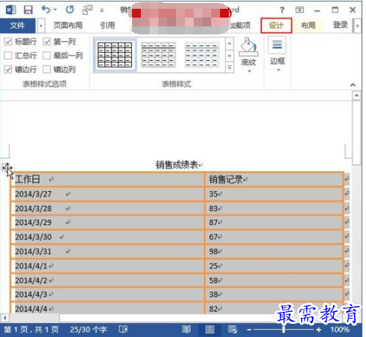Image resolution: width=366 pixels, height=337 pixels.
Task: Enable the 镶边列 checkbox
Action: [46, 70]
